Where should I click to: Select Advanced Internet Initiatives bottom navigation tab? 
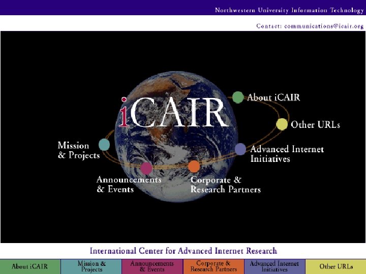(x=274, y=266)
